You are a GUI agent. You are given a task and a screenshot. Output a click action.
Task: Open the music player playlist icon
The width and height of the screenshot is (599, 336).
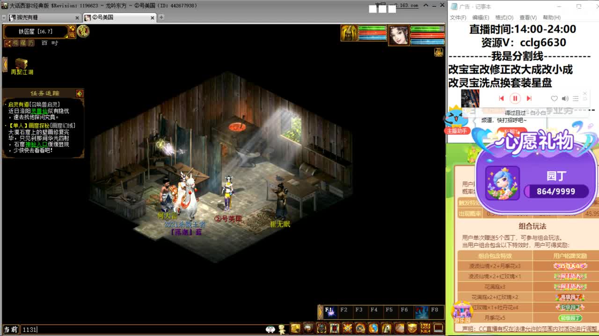tap(576, 98)
